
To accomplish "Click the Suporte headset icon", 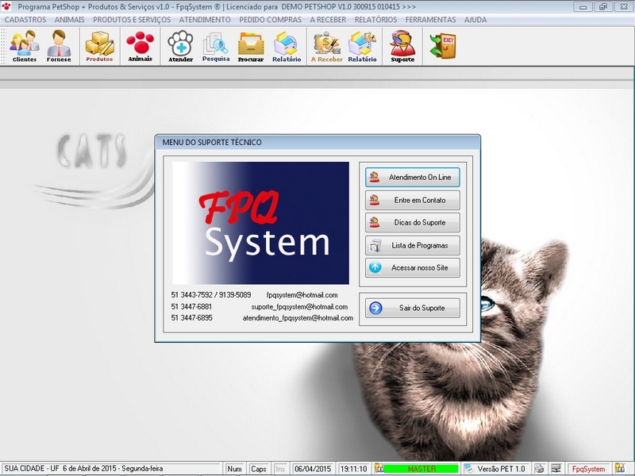I will tap(402, 46).
